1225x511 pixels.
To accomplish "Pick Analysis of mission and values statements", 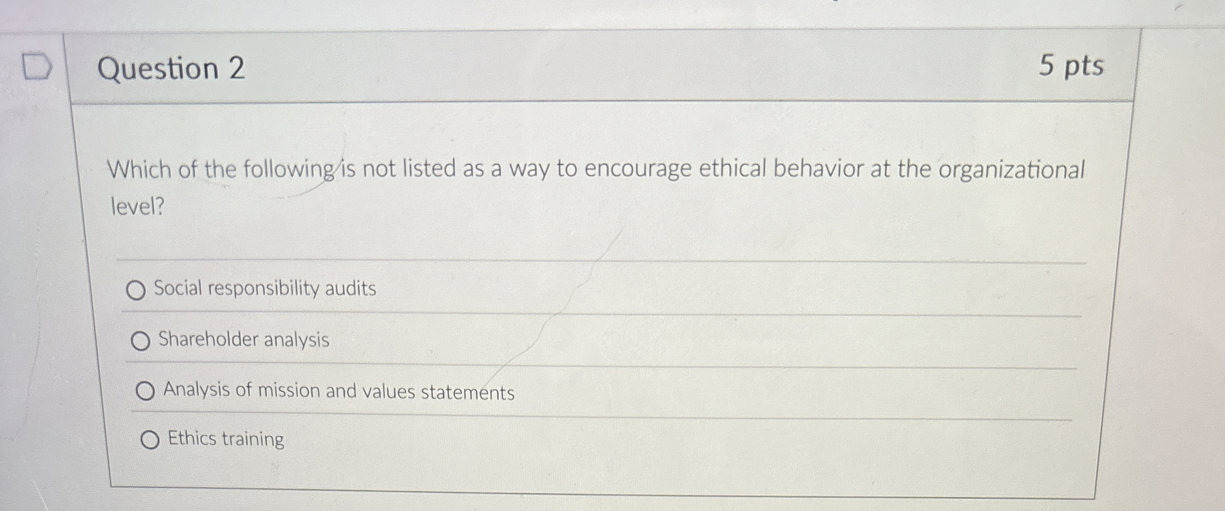I will 146,391.
